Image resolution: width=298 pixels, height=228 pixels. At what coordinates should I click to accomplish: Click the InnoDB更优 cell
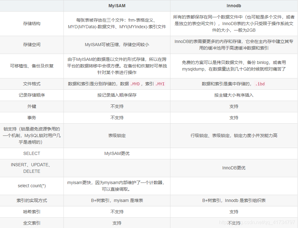(234, 168)
